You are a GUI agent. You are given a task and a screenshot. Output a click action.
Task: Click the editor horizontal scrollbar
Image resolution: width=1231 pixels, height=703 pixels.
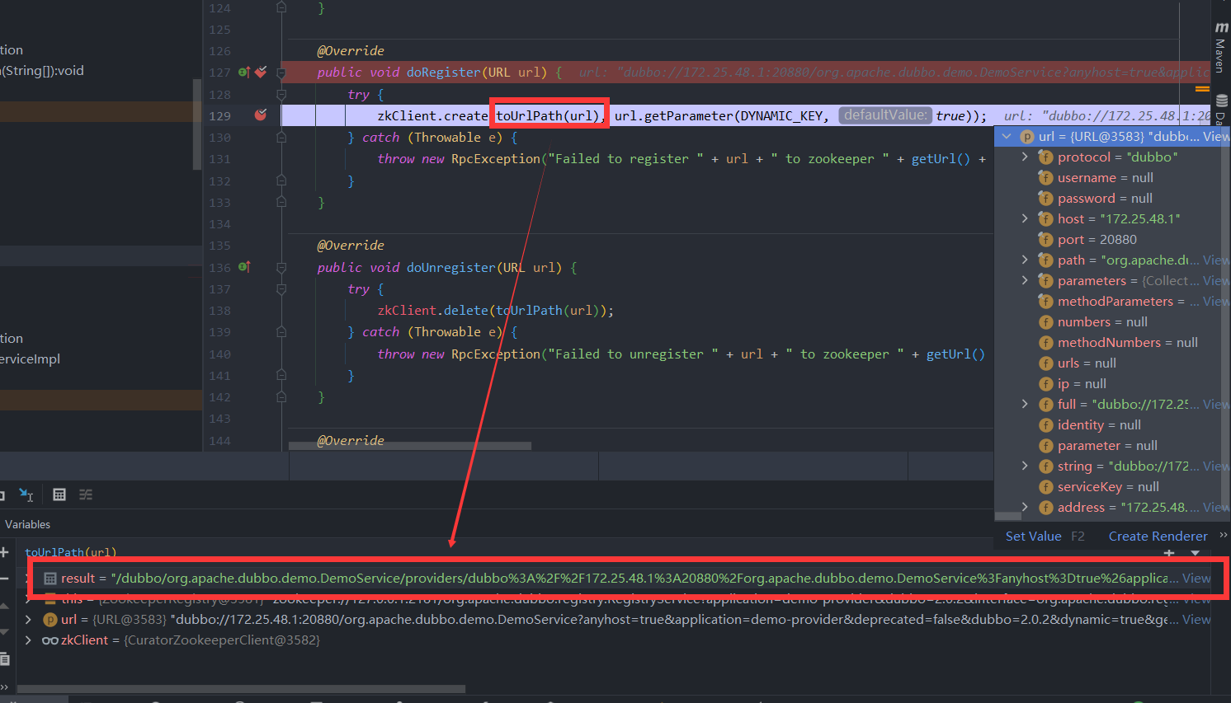[x=410, y=446]
